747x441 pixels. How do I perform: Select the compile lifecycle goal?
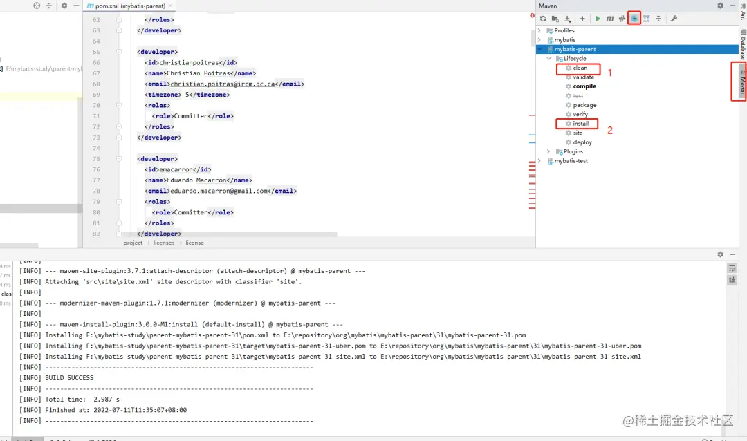584,86
